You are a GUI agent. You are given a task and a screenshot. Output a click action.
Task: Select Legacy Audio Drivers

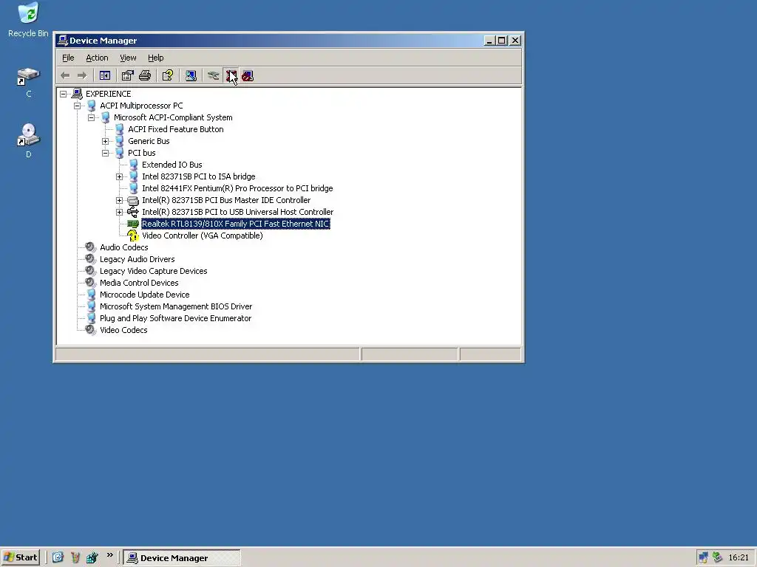click(137, 259)
